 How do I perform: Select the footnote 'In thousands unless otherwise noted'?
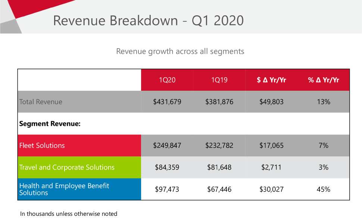69,214
